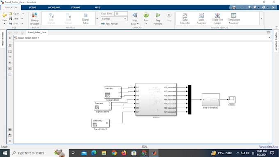Click the 100% zoom level in status bar

click(x=144, y=147)
